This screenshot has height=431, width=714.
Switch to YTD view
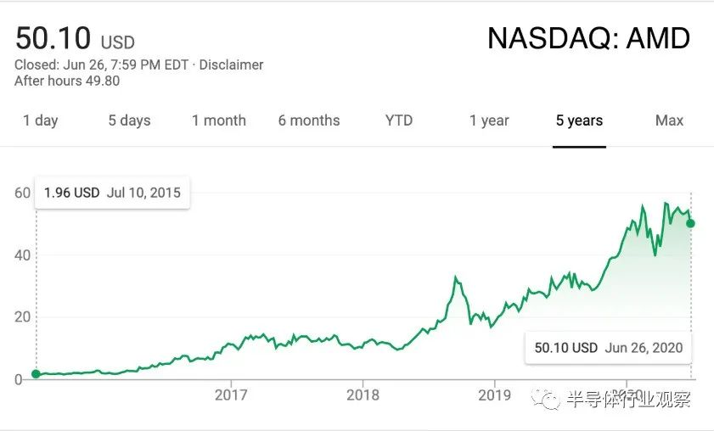(x=399, y=120)
